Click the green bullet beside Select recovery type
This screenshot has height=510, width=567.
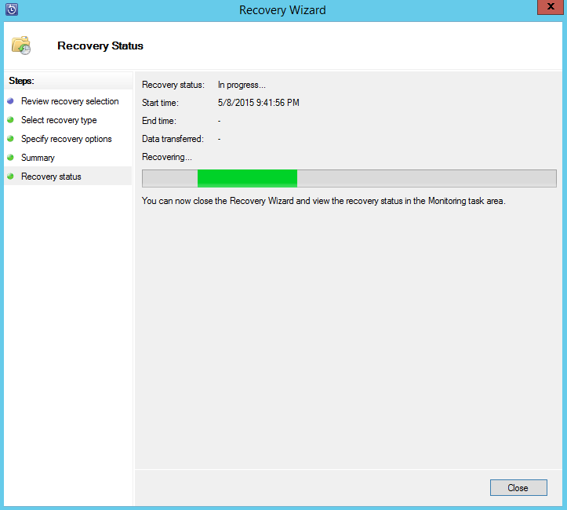click(10, 120)
